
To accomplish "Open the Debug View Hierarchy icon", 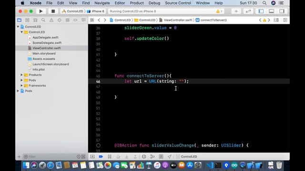I will (x=144, y=156).
